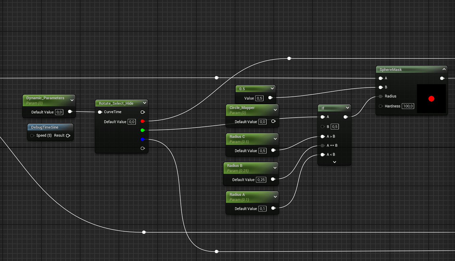Screen dimensions: 455x261
Task: Open the Circle_Mapper node header dropdown
Action: pyautogui.click(x=275, y=110)
